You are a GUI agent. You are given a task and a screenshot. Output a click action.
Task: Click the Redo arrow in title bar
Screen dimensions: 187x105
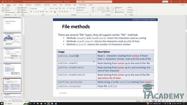[9, 2]
